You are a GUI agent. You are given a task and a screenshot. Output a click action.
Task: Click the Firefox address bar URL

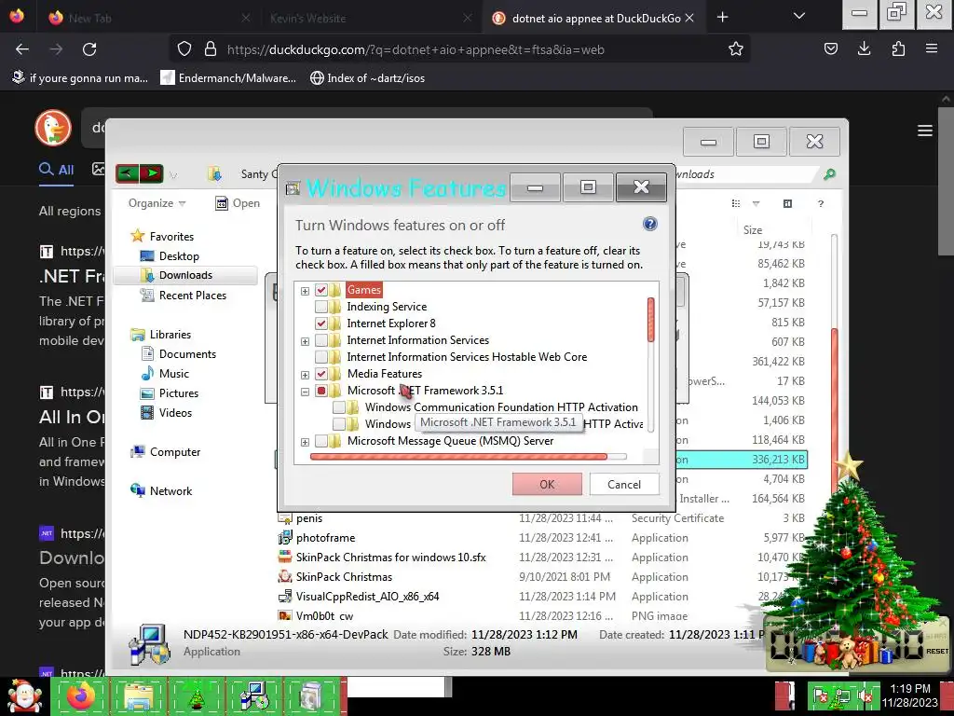(x=416, y=49)
